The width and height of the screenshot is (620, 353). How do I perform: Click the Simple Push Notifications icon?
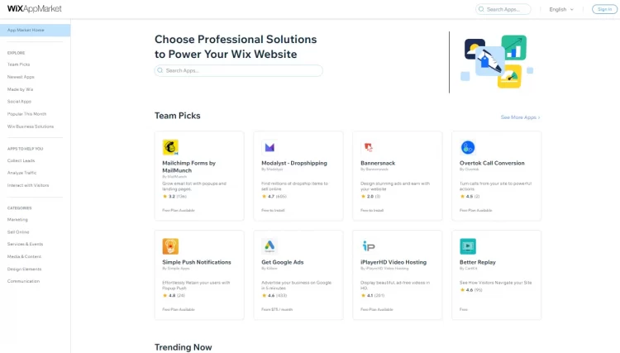pos(170,246)
